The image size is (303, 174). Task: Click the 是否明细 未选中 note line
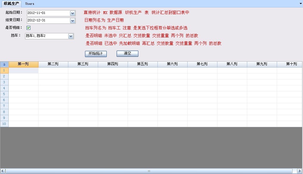coord(142,36)
